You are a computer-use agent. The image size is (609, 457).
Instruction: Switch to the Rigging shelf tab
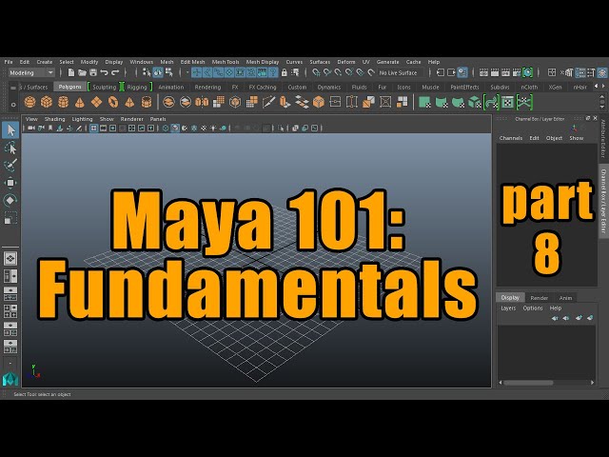point(137,88)
